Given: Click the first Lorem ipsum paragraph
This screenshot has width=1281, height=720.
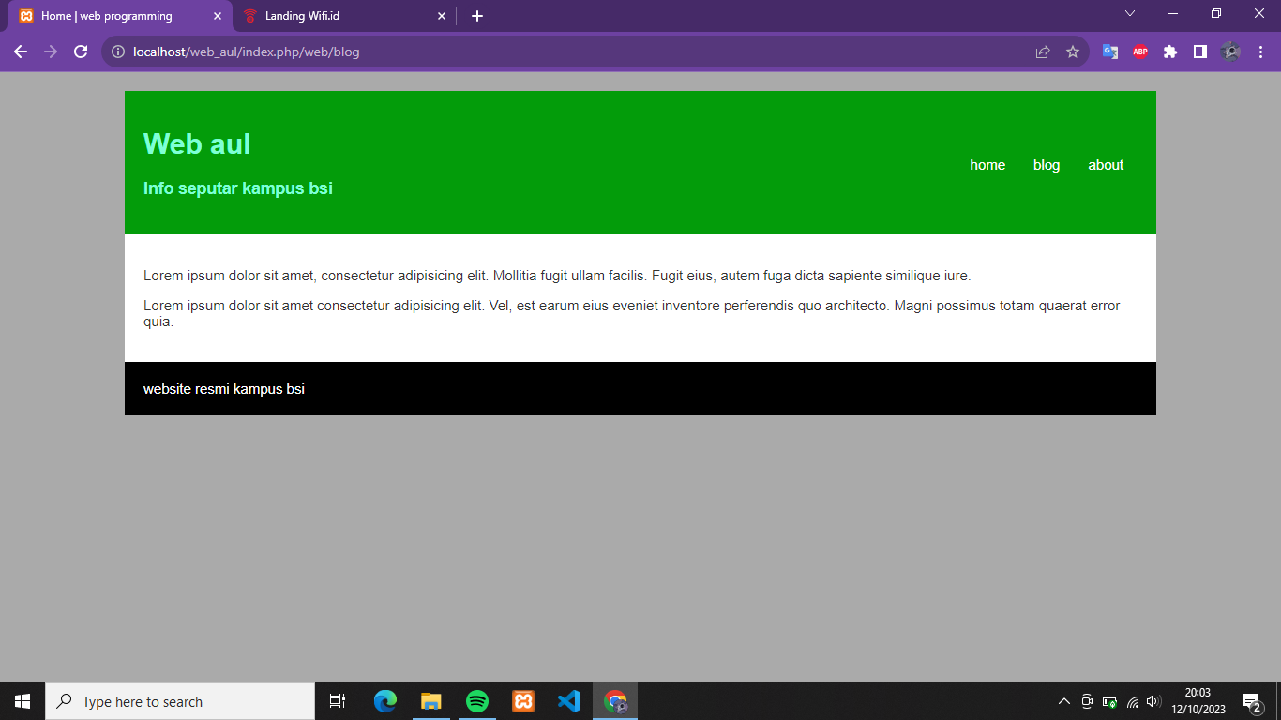Looking at the screenshot, I should point(557,276).
